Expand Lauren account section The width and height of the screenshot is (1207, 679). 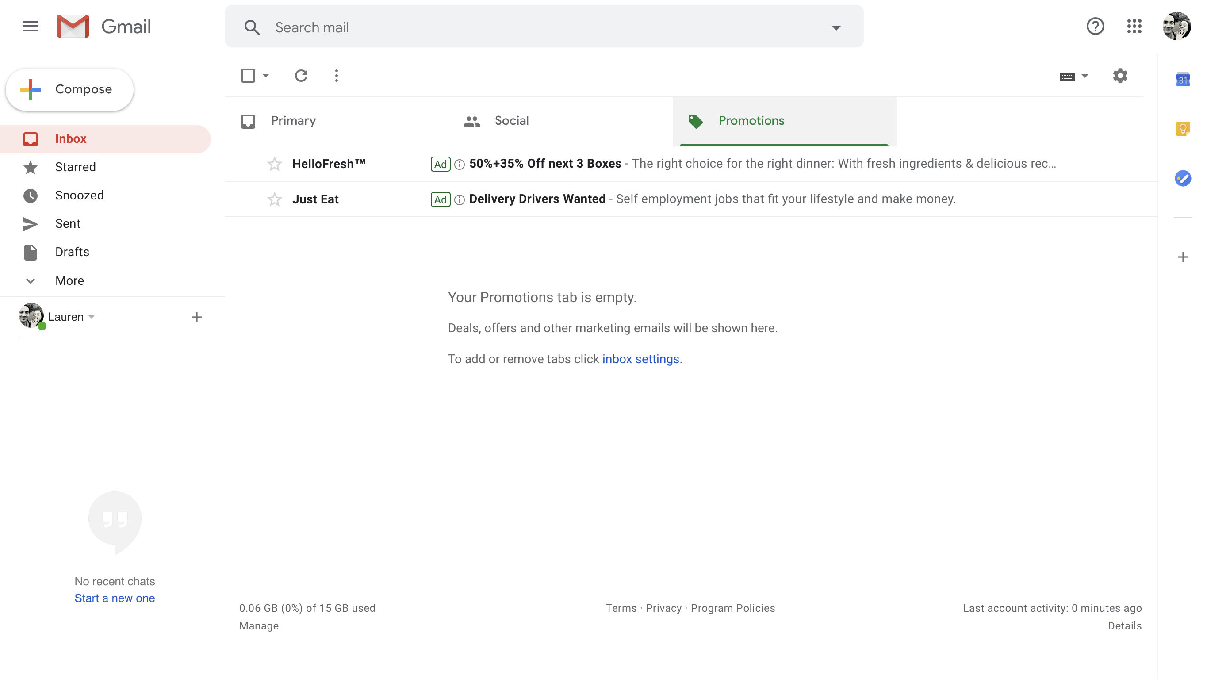[92, 317]
